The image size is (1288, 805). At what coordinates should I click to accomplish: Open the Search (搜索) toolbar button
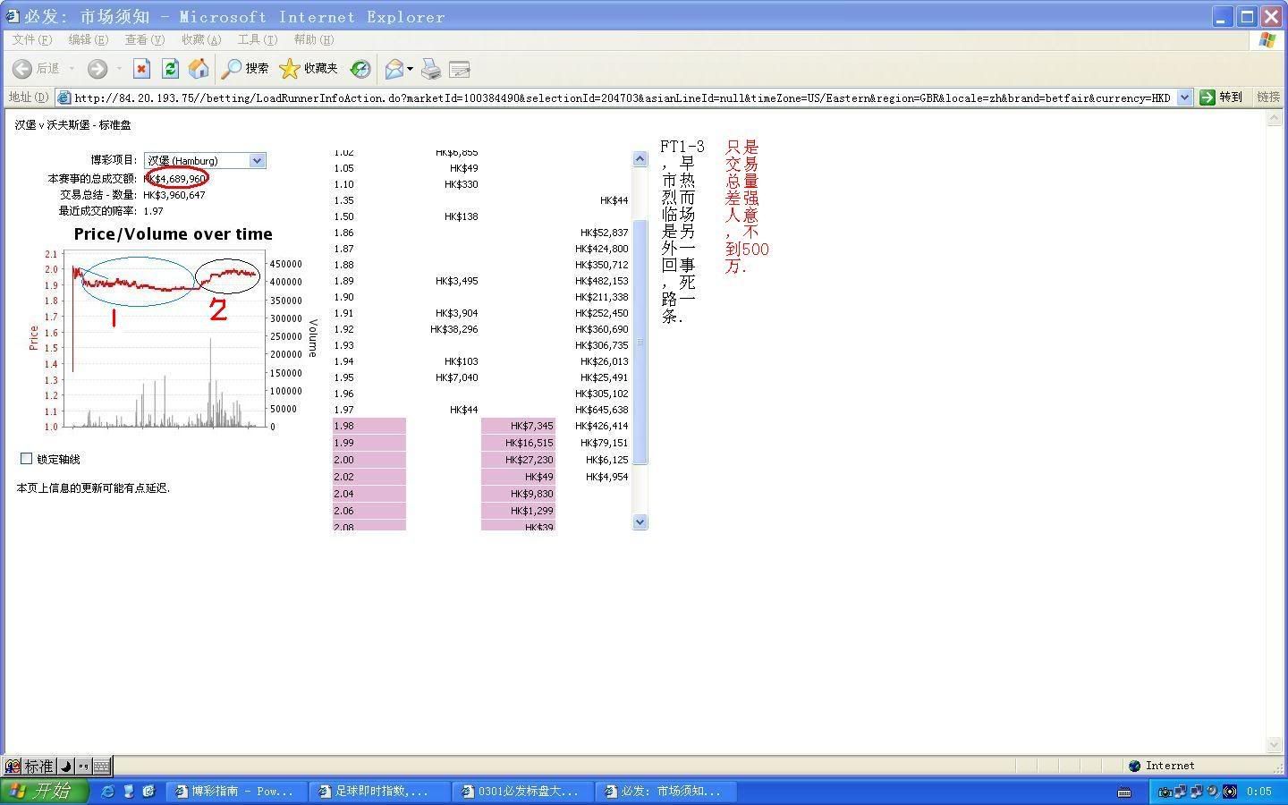(x=245, y=69)
